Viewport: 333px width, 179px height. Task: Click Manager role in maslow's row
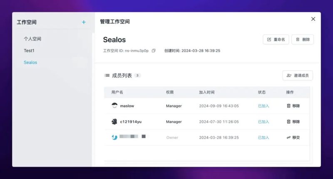click(x=174, y=106)
